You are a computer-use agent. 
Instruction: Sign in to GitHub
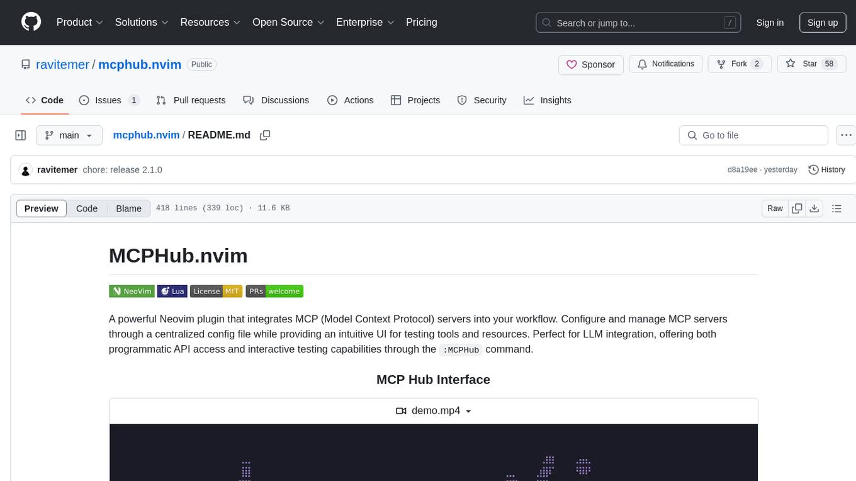click(x=770, y=23)
